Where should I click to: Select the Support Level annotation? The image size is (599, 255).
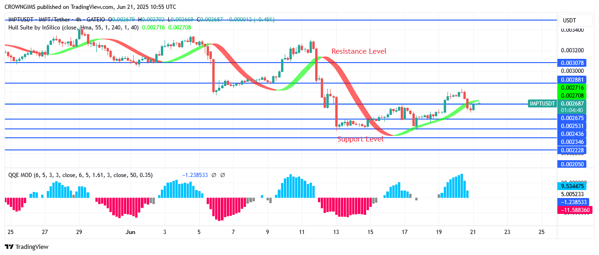click(361, 139)
